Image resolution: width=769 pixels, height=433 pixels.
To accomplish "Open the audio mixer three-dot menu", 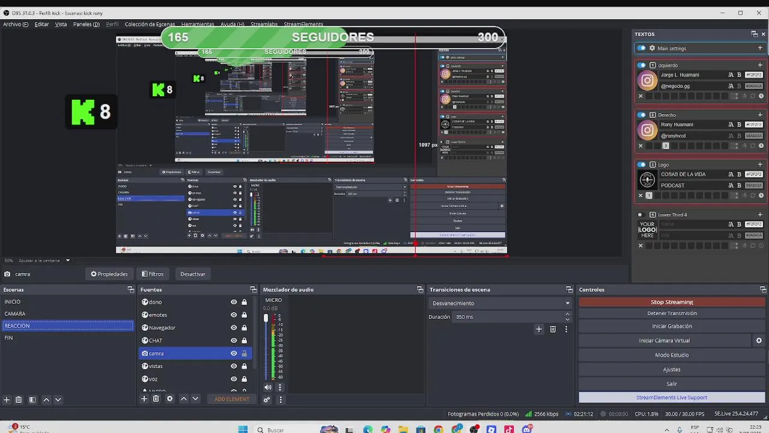I will [281, 399].
